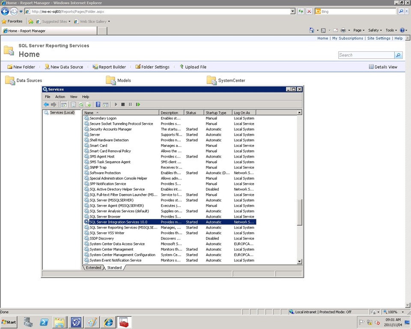Select the SQL Server Browser service row
The height and width of the screenshot is (329, 411).
click(x=105, y=217)
